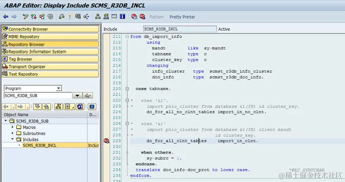
Task: Collapse the Includes folder
Action: coord(12,139)
